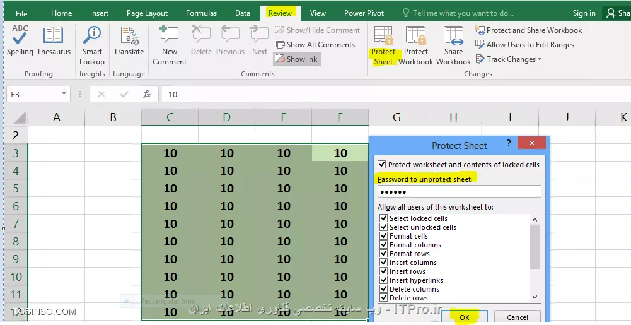Open Track Changes dropdown
This screenshot has width=631, height=325.
pyautogui.click(x=508, y=59)
